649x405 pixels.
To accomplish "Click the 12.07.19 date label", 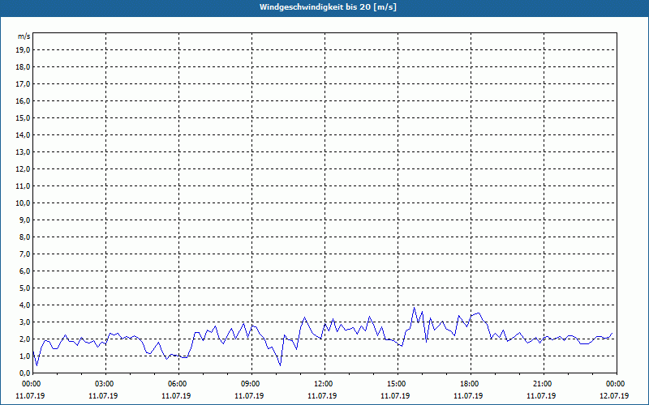I will [616, 396].
